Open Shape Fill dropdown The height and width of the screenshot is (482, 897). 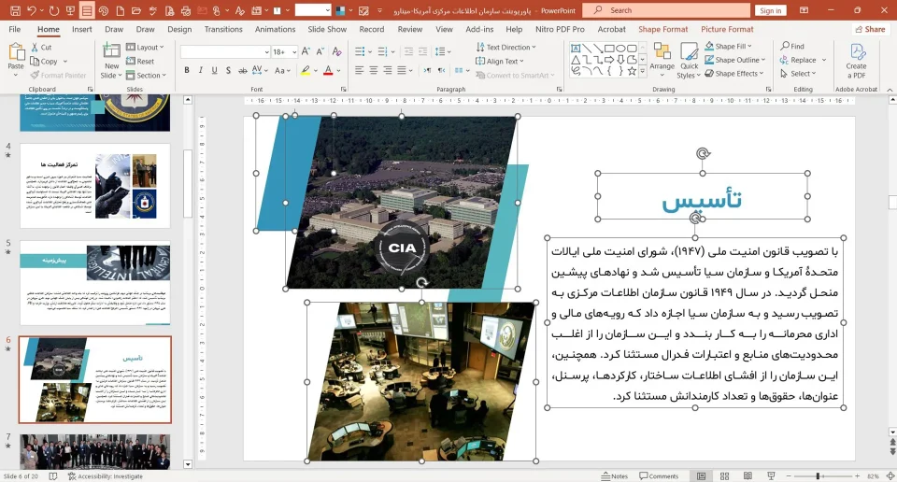[x=728, y=47]
